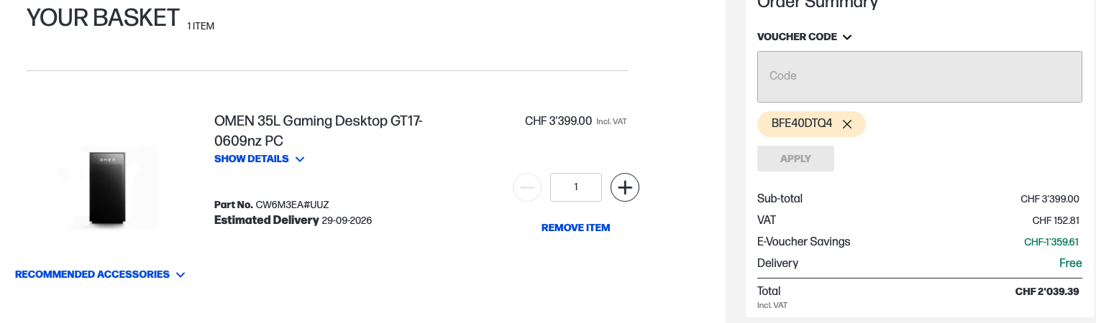Select the BFE40DTQ4 voucher chip label
Viewport: 1096px width, 323px height.
(x=801, y=123)
